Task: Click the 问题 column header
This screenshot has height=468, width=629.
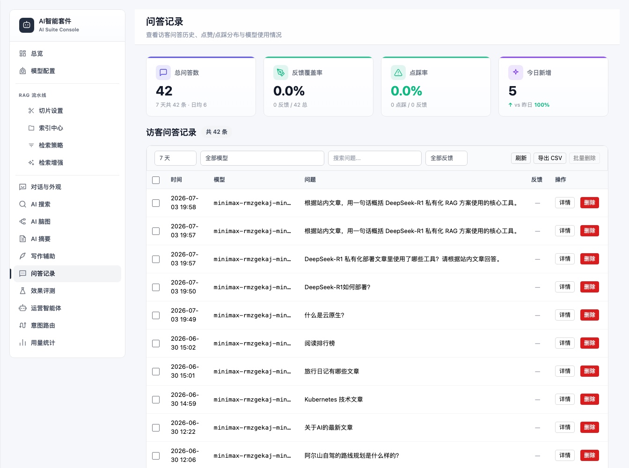Action: (310, 180)
